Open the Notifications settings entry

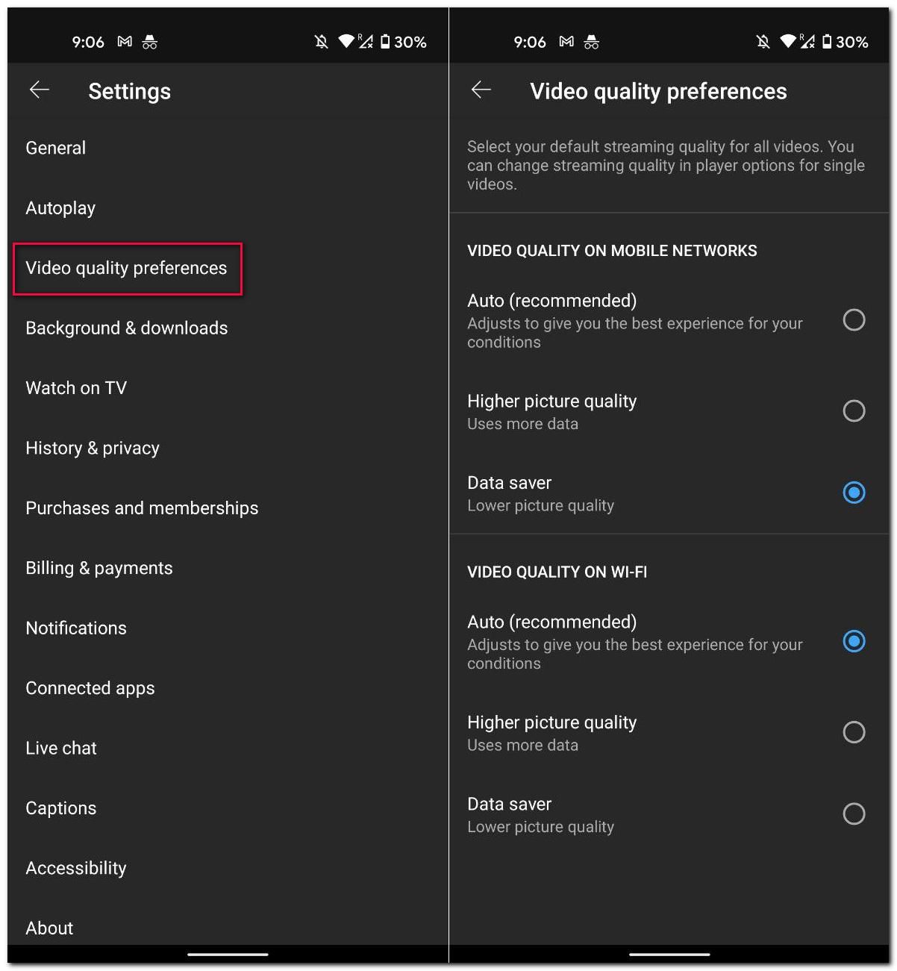(x=75, y=628)
